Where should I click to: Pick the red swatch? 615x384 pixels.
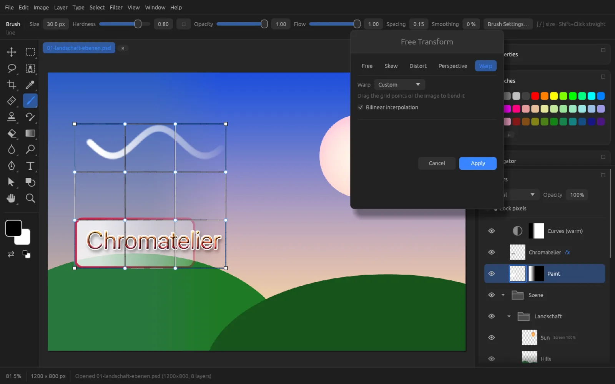point(535,96)
